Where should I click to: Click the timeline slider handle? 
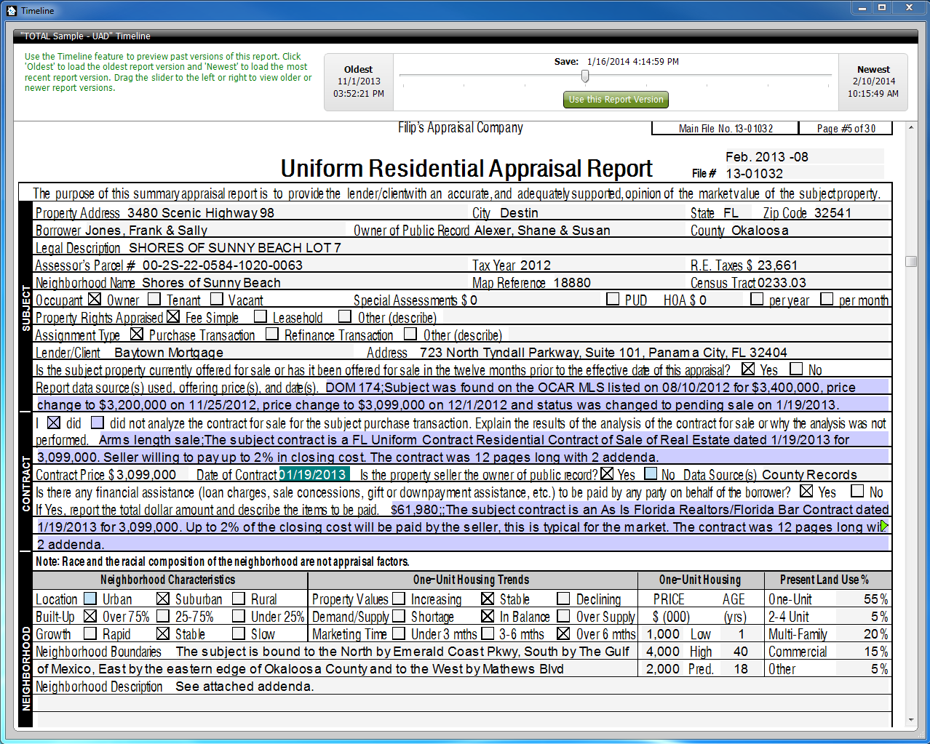pyautogui.click(x=585, y=76)
